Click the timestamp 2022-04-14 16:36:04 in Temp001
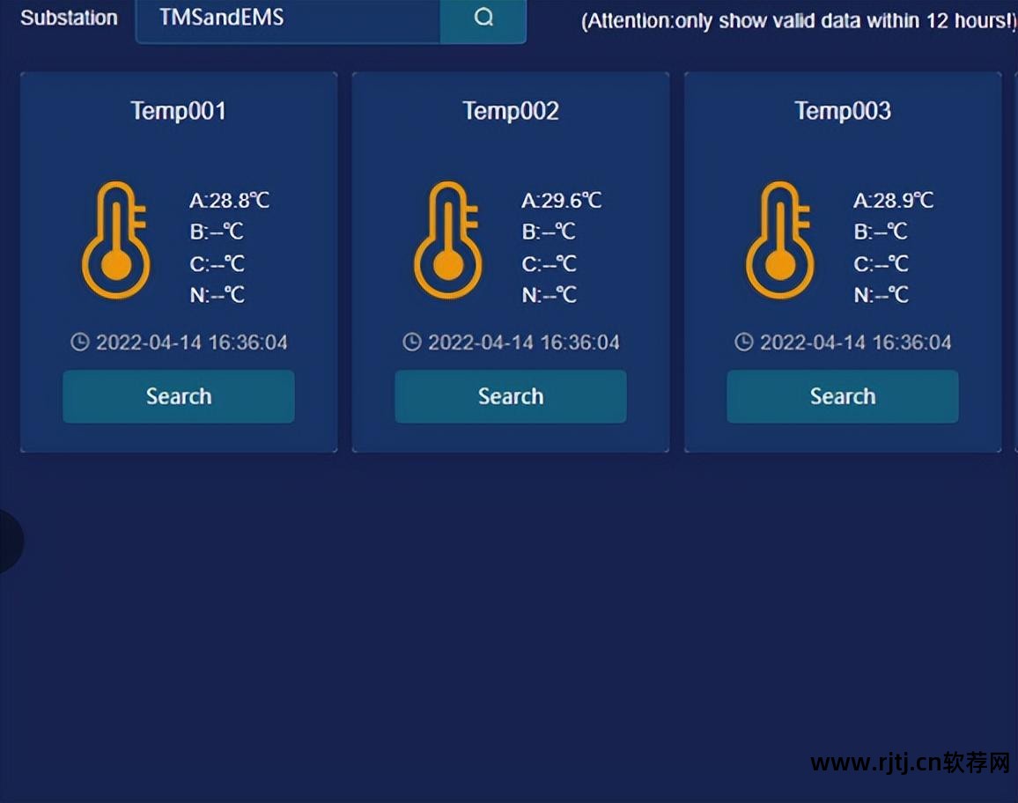Viewport: 1018px width, 803px height. coord(191,343)
